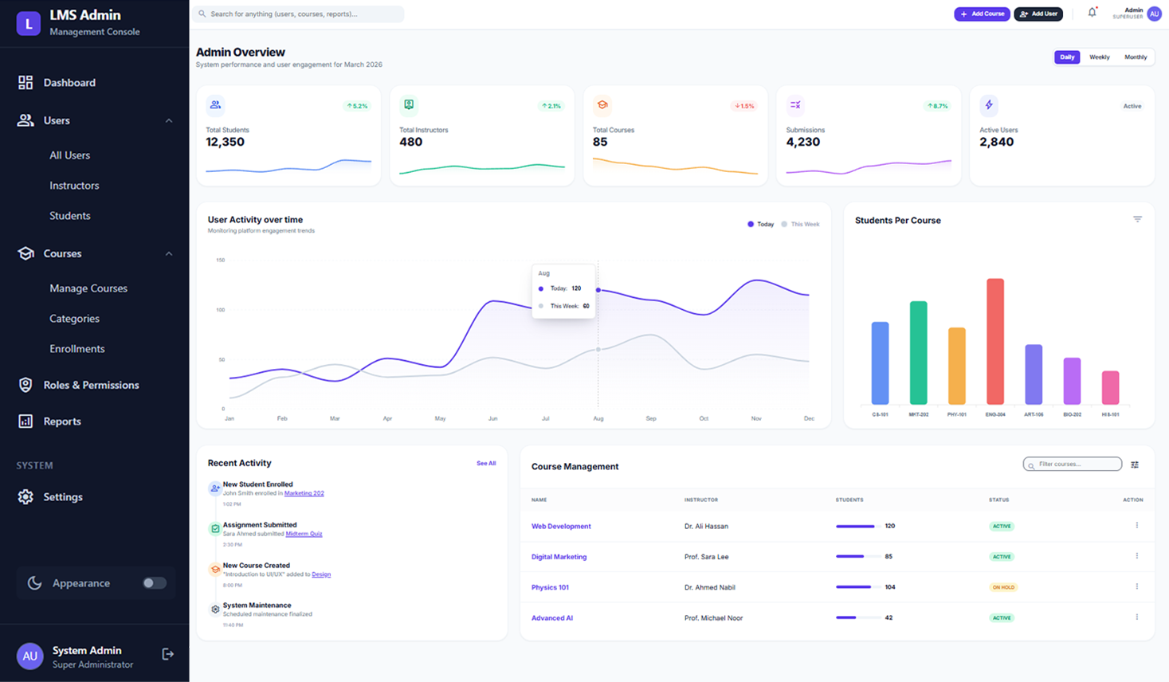Image resolution: width=1169 pixels, height=682 pixels.
Task: Focus the Filter courses input
Action: tap(1073, 464)
